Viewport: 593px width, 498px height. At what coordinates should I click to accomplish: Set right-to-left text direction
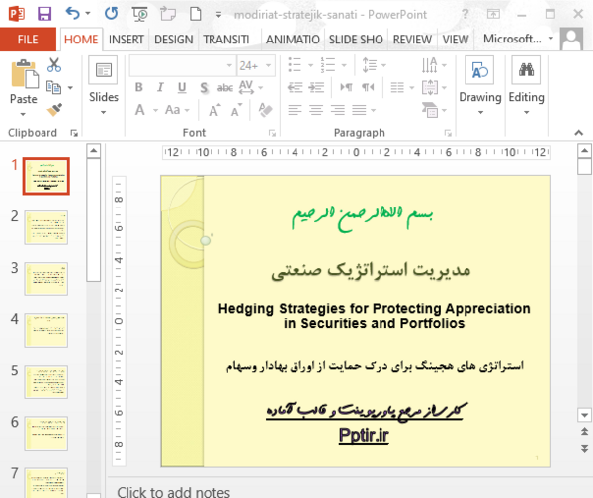pyautogui.click(x=368, y=87)
